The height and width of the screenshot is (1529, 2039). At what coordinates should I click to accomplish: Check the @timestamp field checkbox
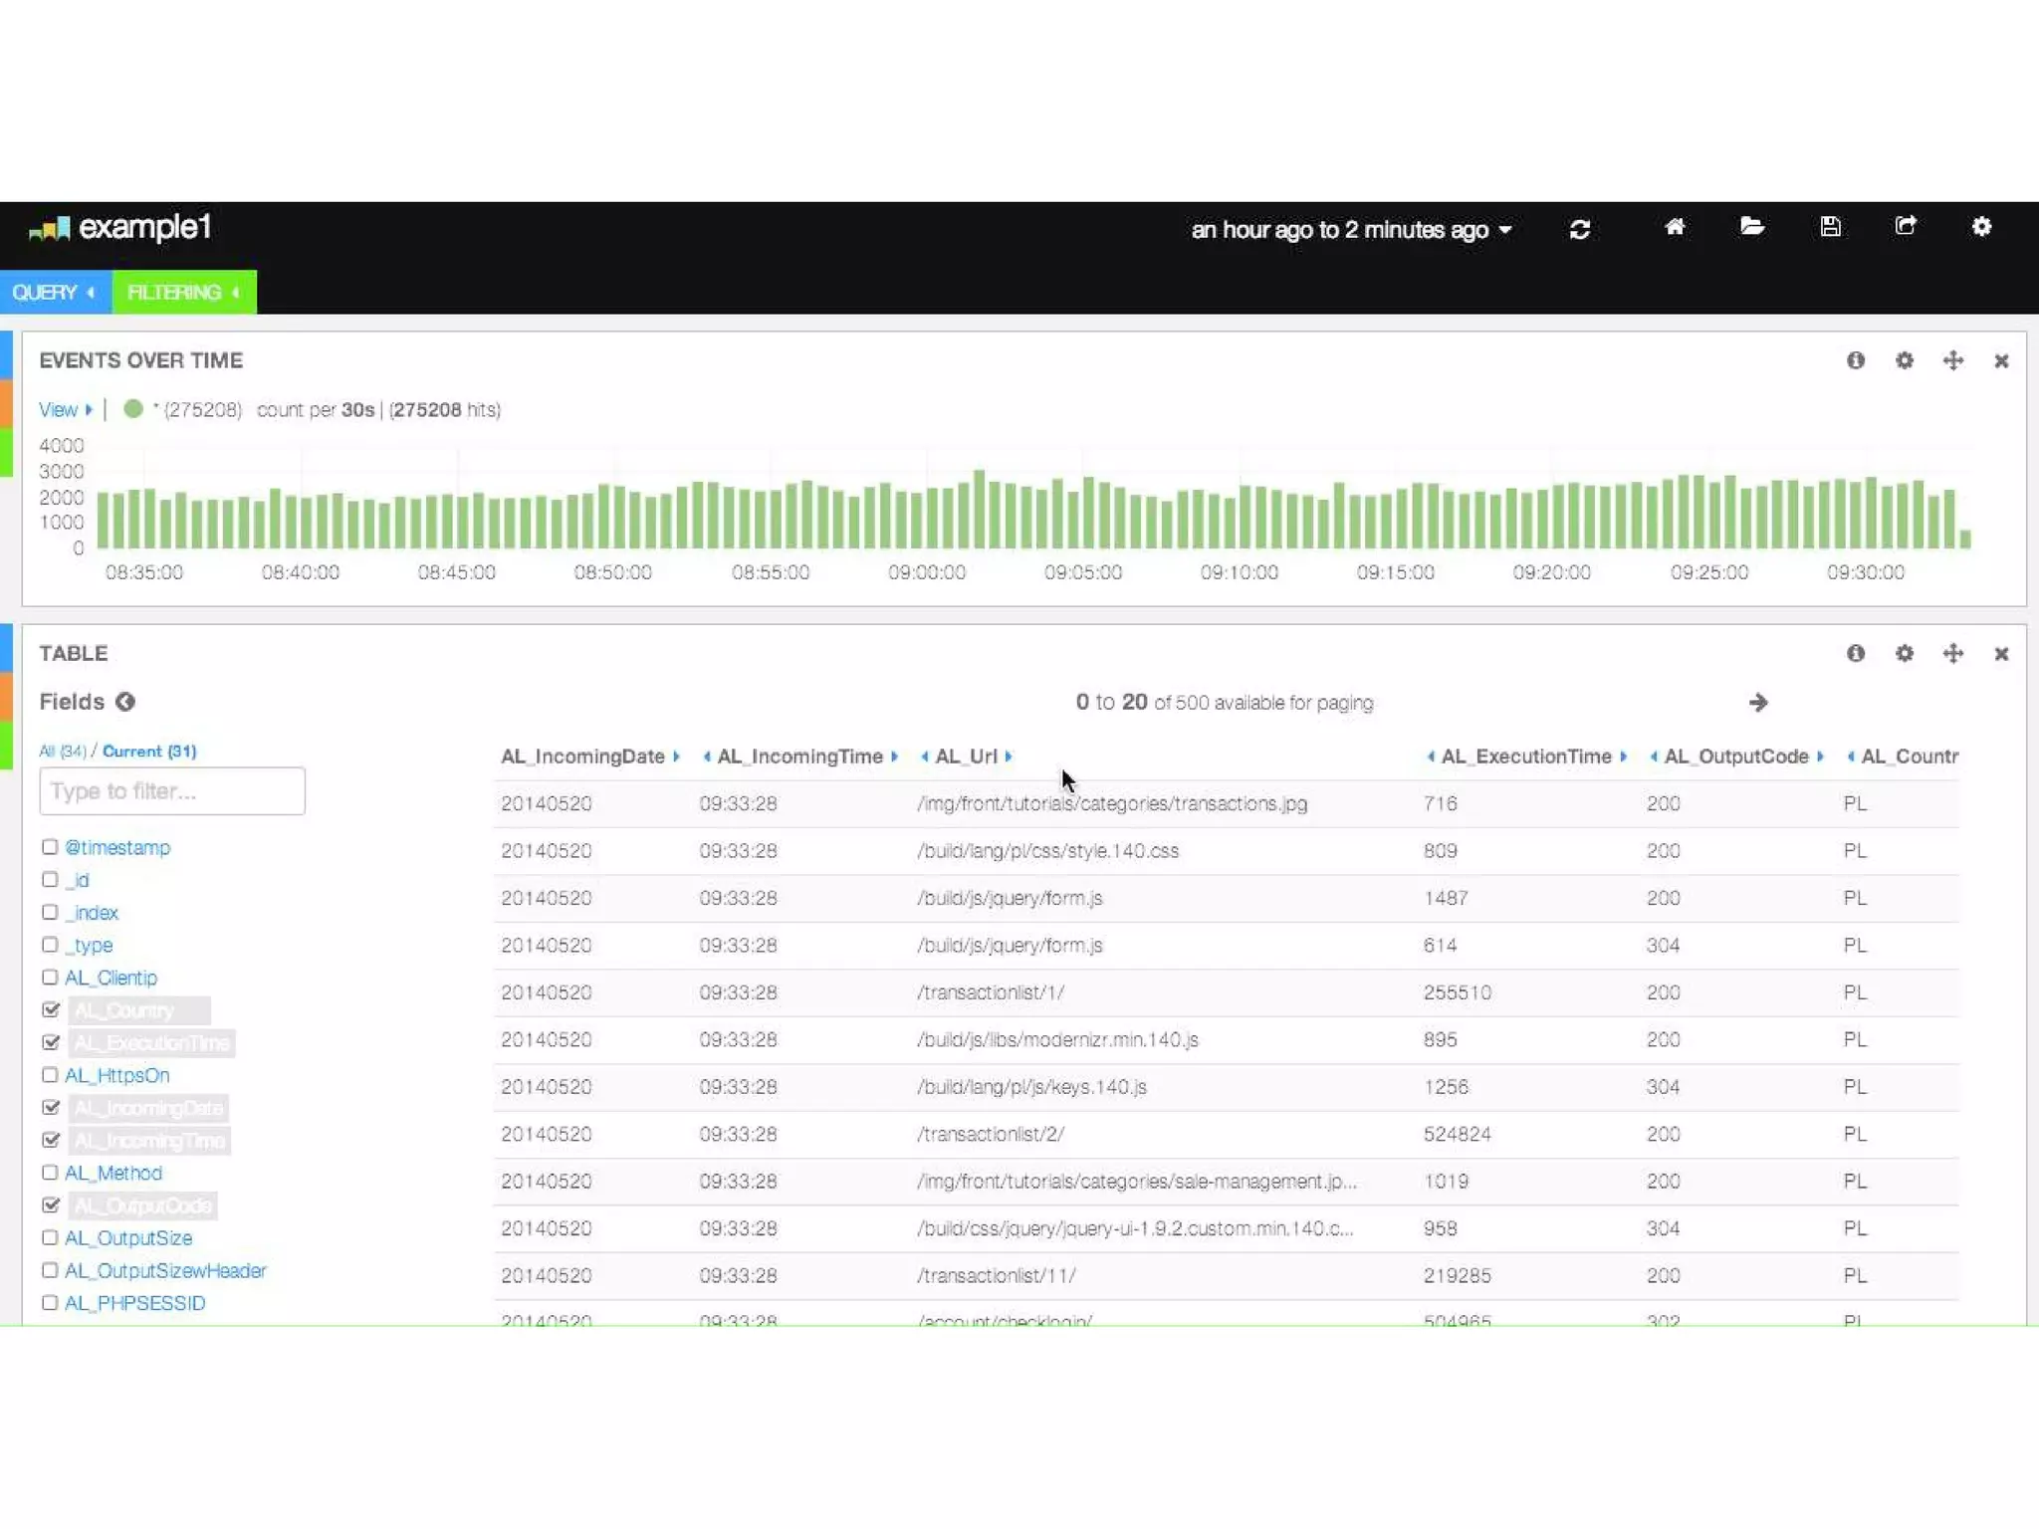click(50, 847)
